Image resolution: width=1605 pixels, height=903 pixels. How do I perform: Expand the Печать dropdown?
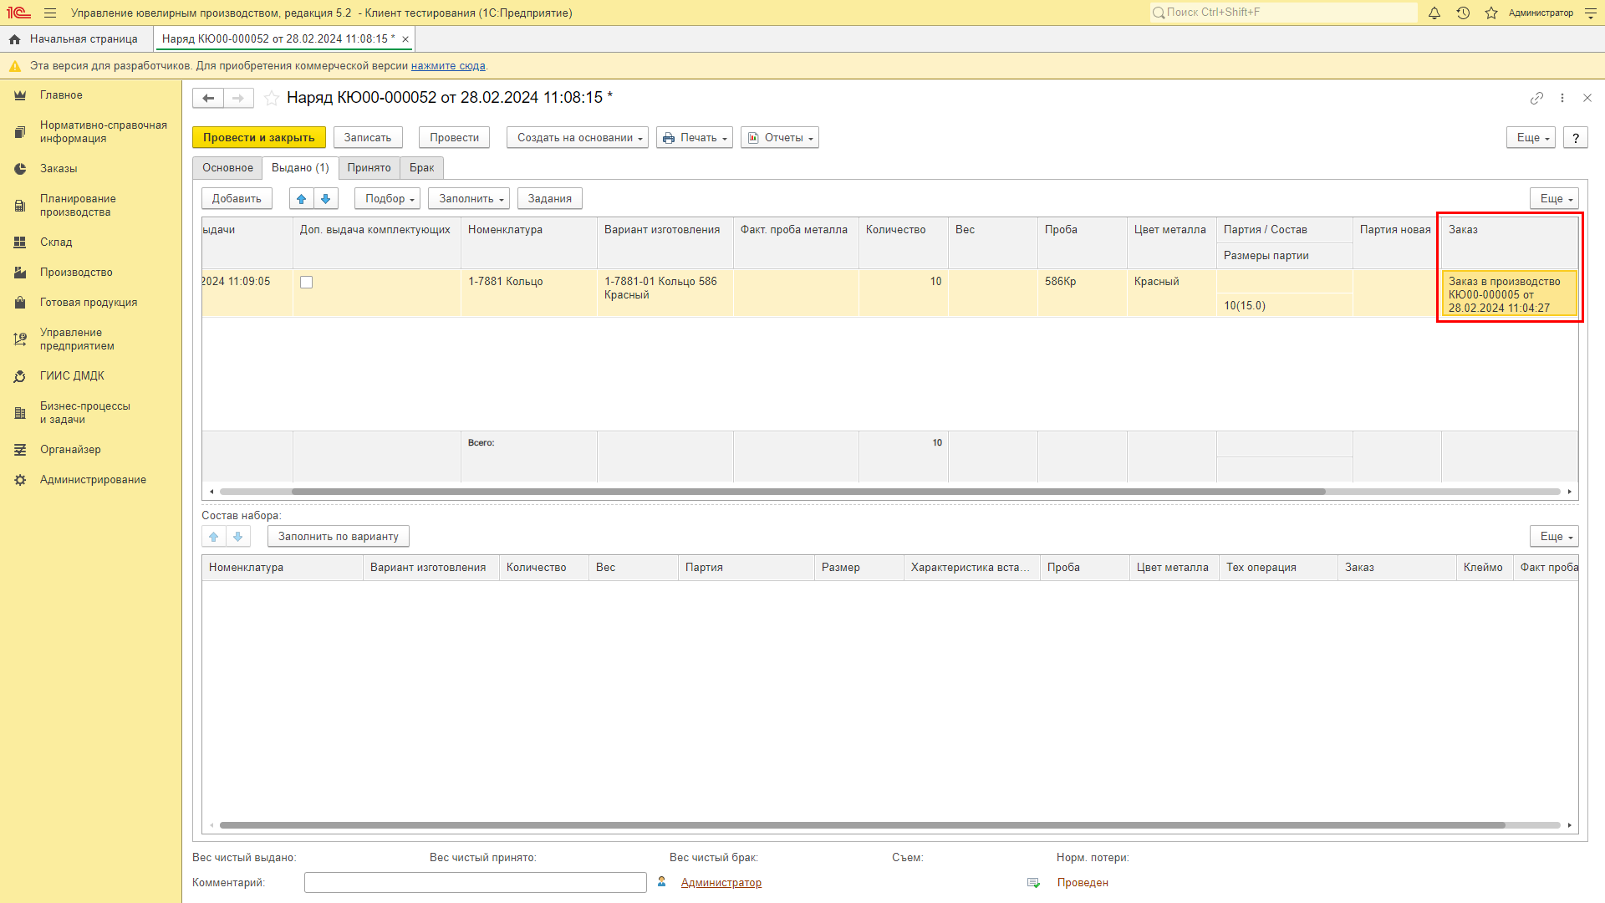click(x=695, y=138)
